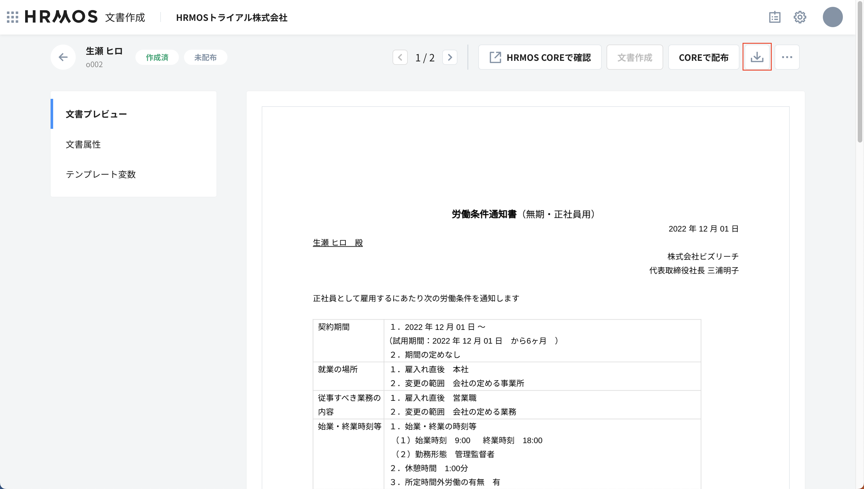Click the 未配布 status badge
Image resolution: width=864 pixels, height=489 pixels.
(x=205, y=57)
